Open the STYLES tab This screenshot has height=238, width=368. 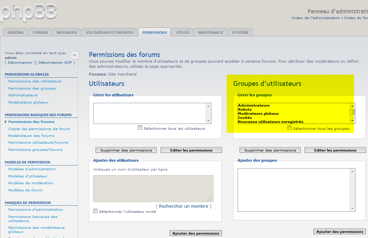pyautogui.click(x=182, y=32)
